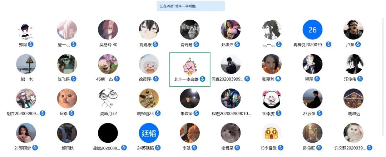Click the mic icon beside 郭闯

point(30,45)
